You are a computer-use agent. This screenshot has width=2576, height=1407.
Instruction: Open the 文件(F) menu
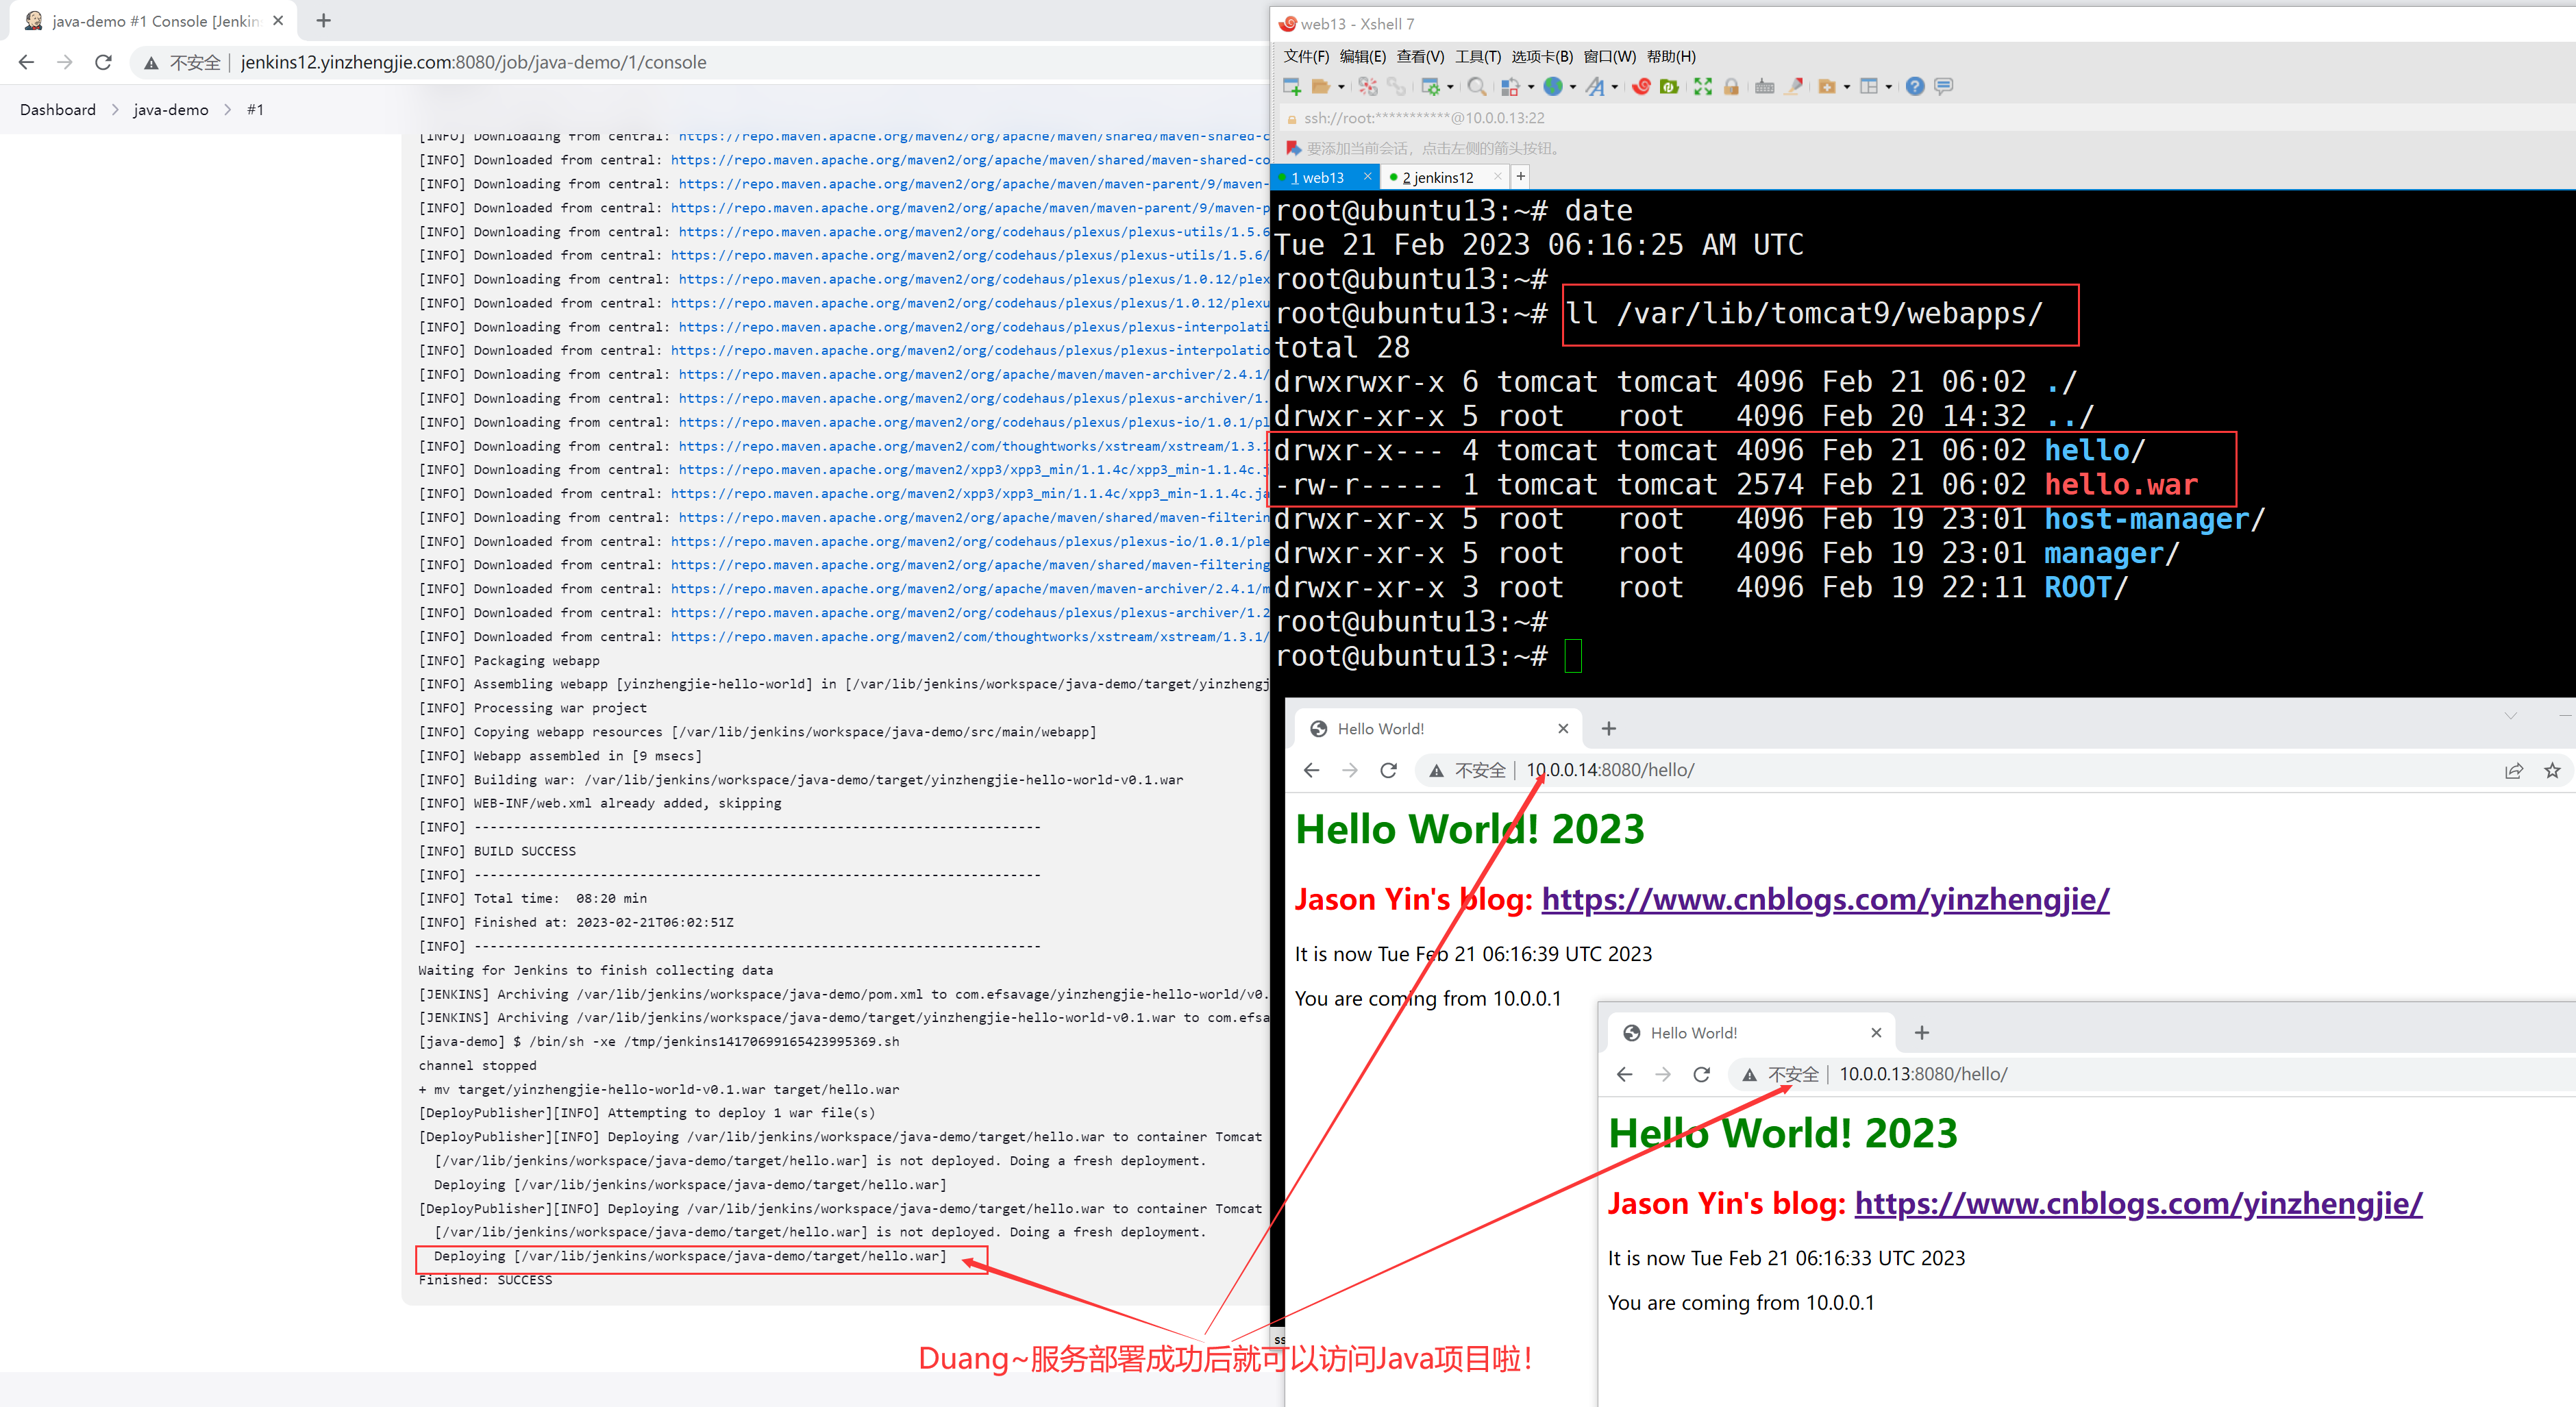1306,56
